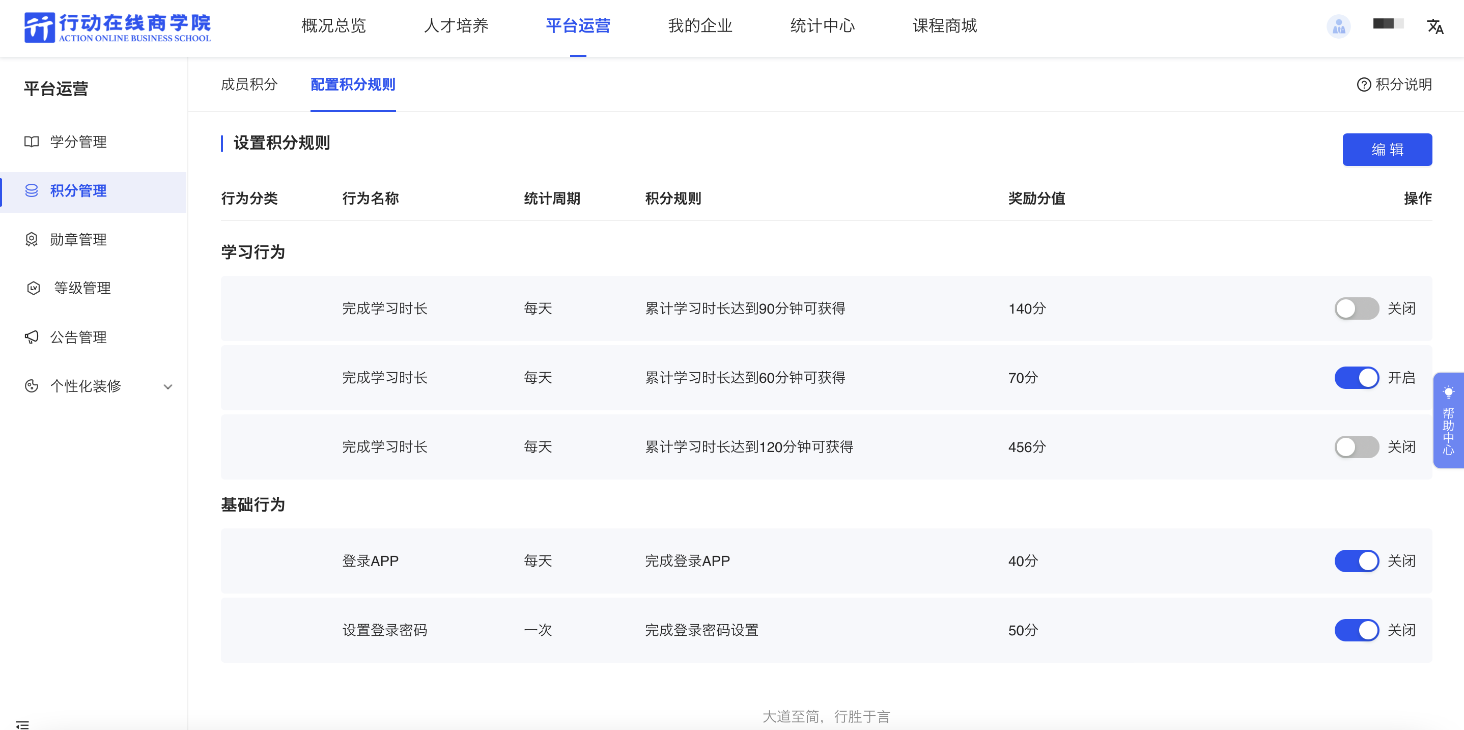This screenshot has width=1464, height=730.
Task: Click the 公告管理 megaphone icon
Action: (32, 337)
